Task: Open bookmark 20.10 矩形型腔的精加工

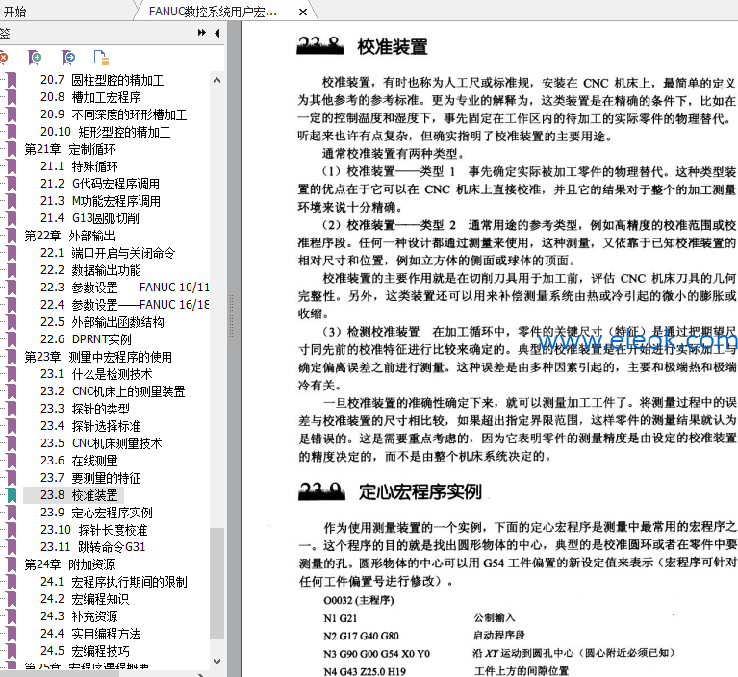Action: pyautogui.click(x=106, y=132)
